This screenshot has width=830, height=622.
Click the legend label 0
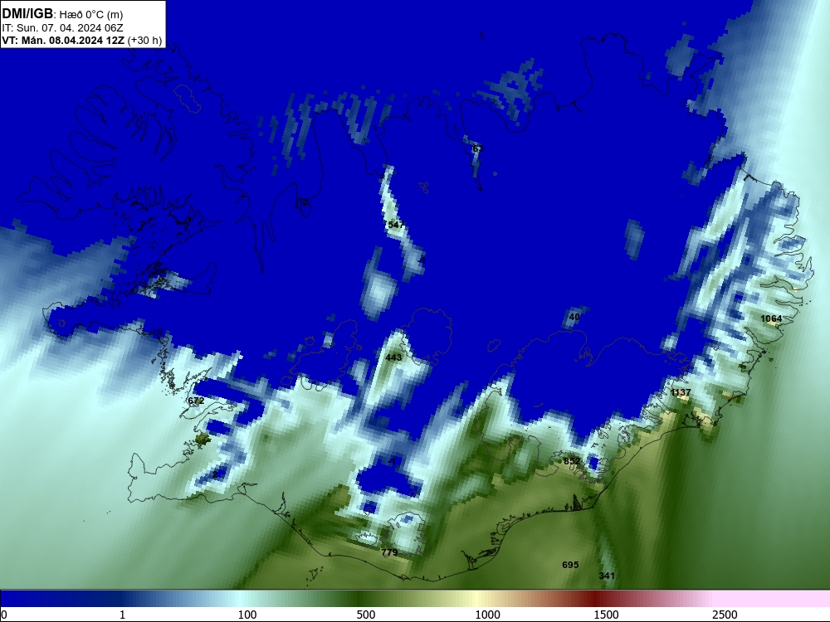tap(4, 615)
